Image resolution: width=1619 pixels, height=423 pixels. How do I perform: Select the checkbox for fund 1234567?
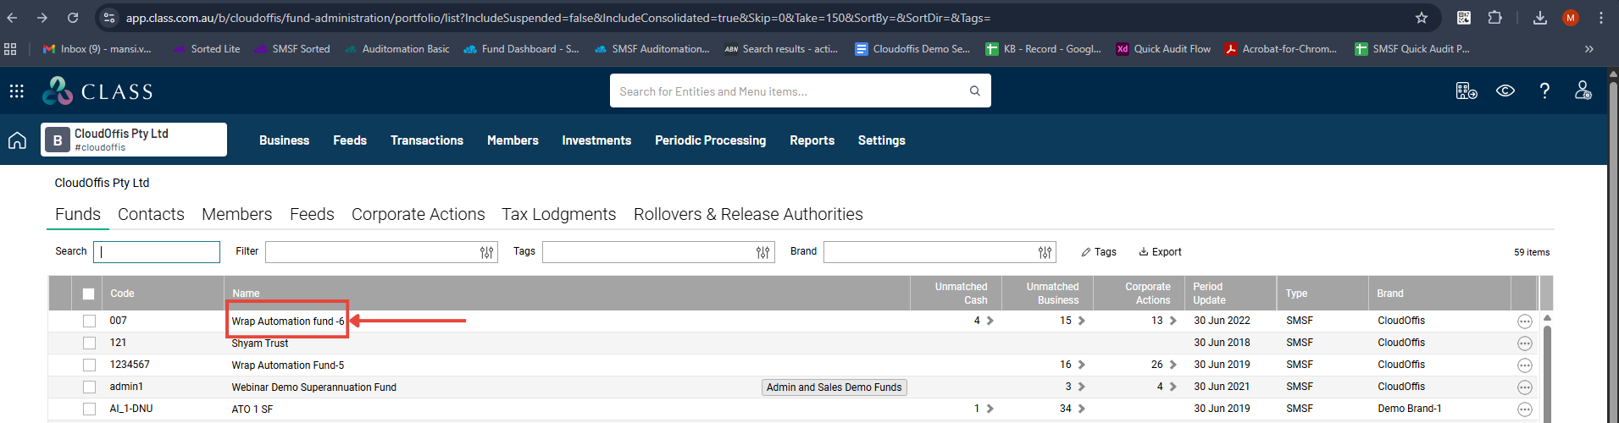(x=89, y=365)
